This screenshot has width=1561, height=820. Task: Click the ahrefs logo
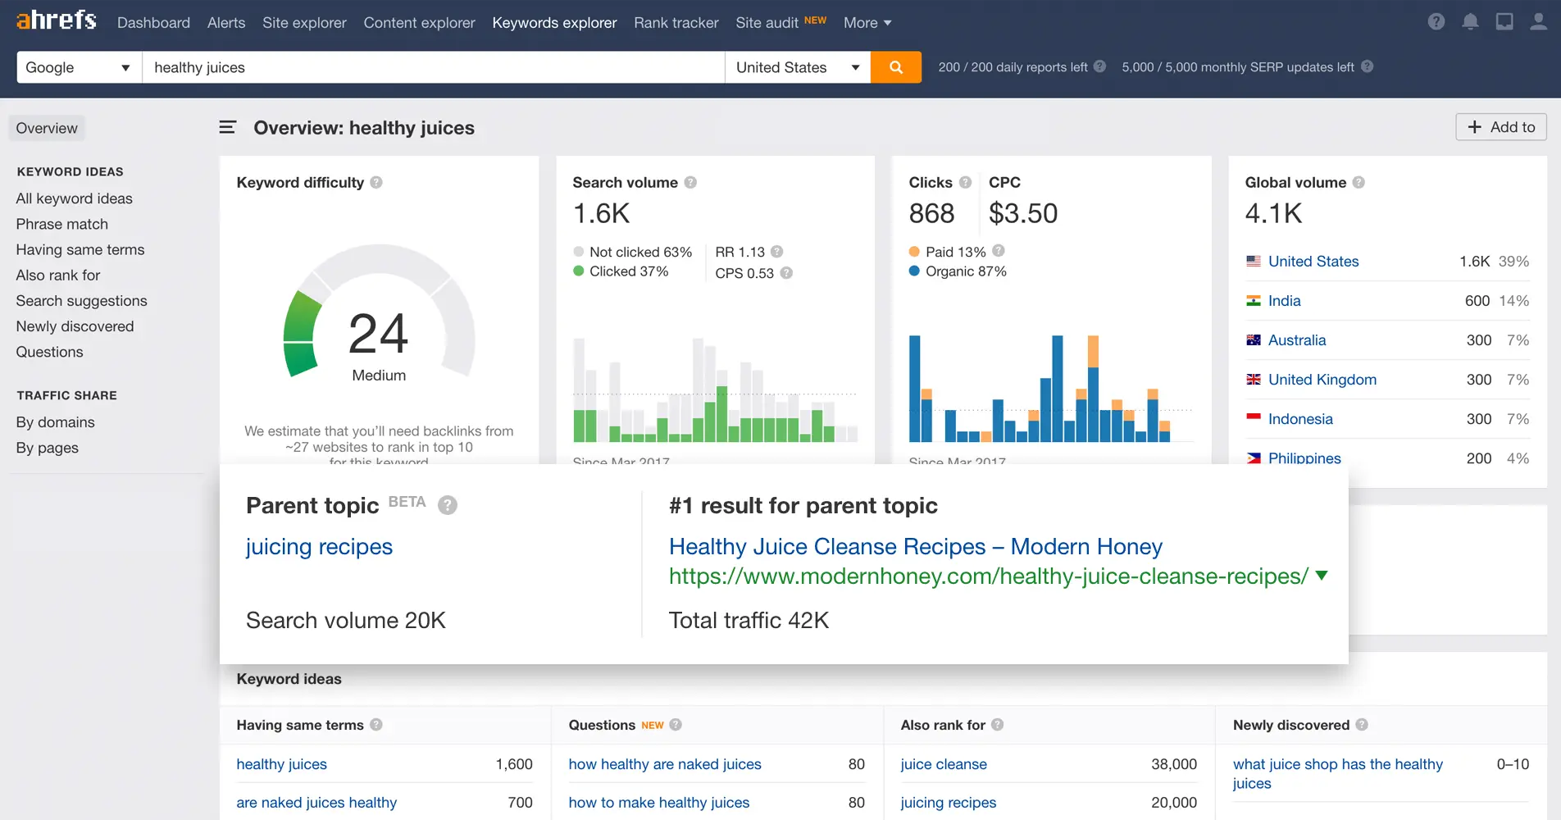[57, 20]
